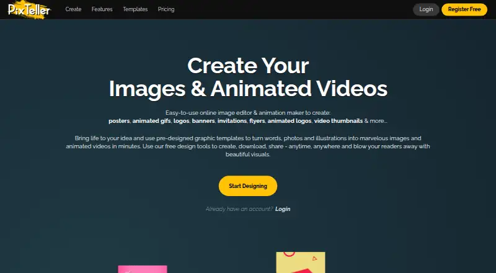Click 'Already have an account?' text

[239, 209]
